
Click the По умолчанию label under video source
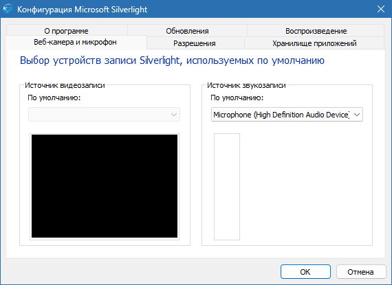[54, 98]
